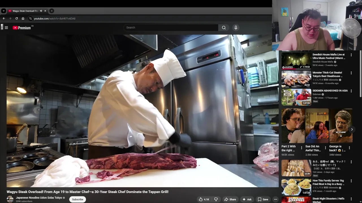Open Swedish House Mafia channel name text

click(323, 62)
